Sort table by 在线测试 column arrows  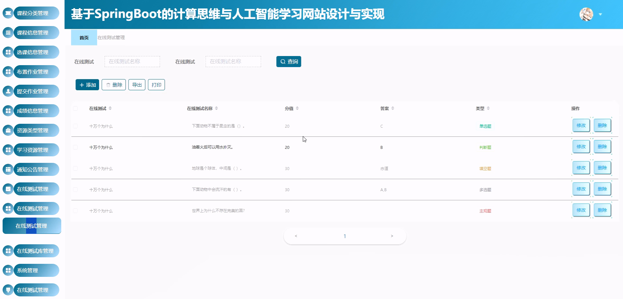click(x=110, y=108)
